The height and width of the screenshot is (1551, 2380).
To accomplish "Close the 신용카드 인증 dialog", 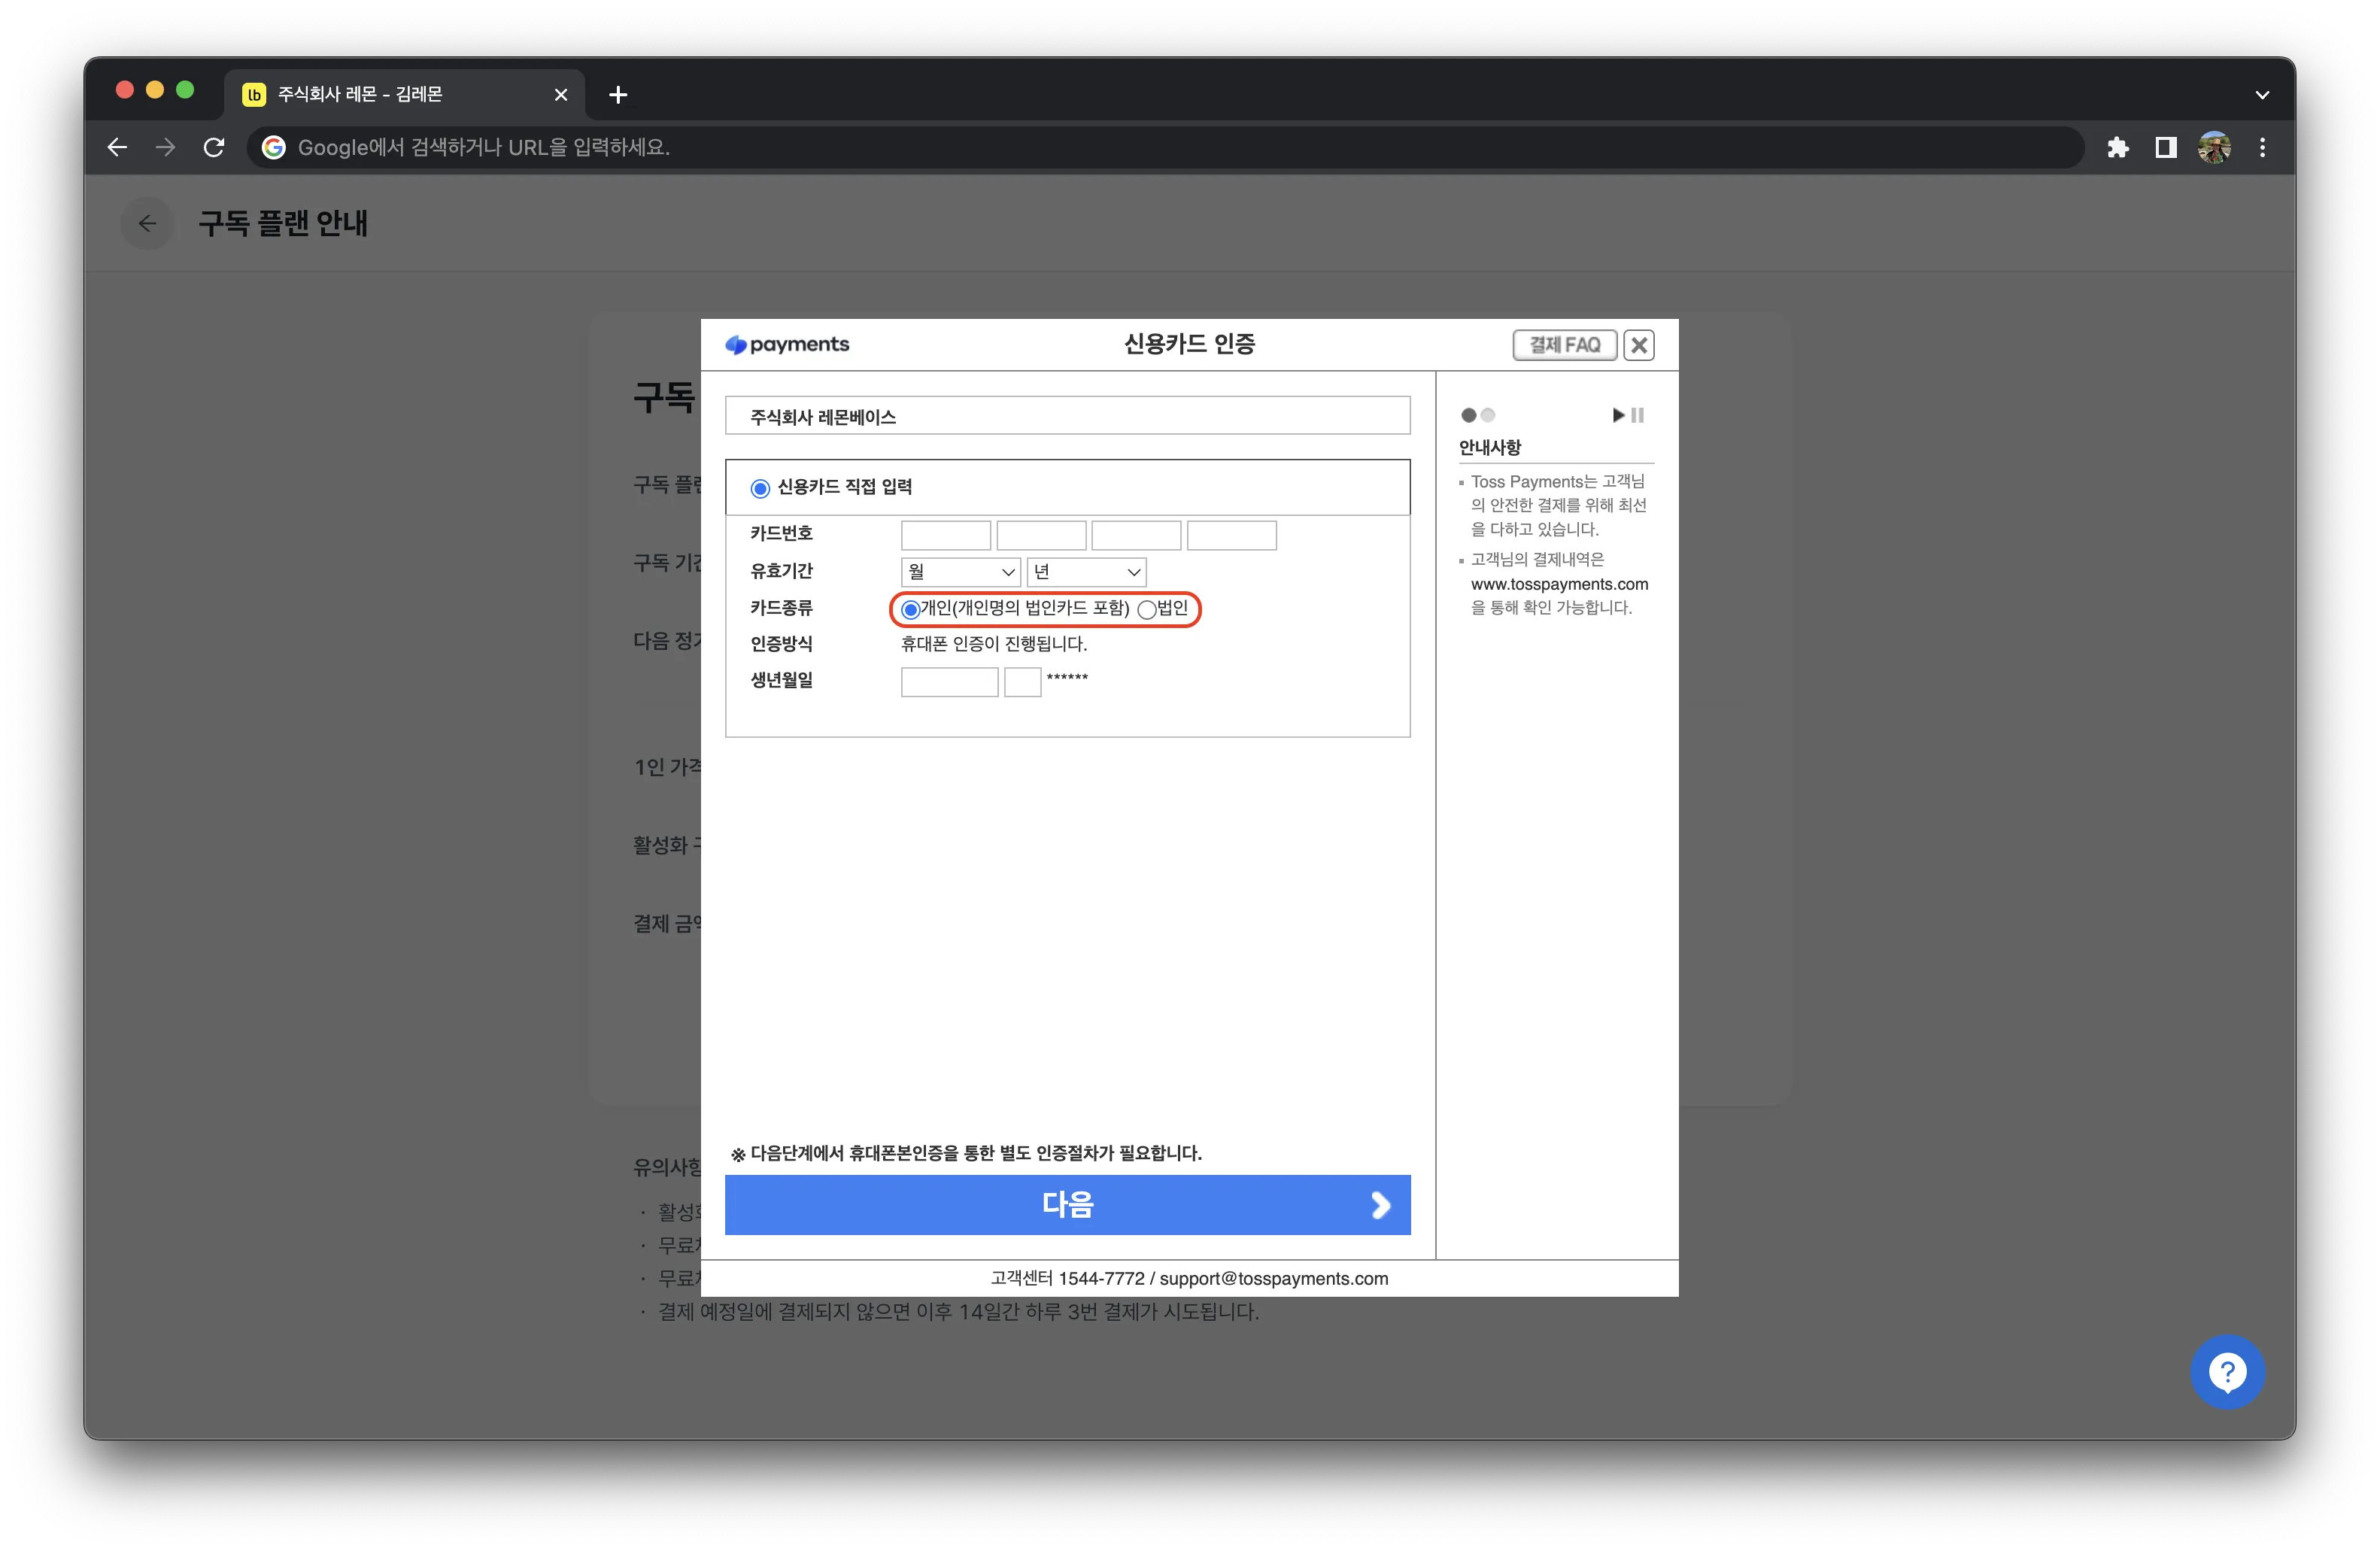I will [x=1638, y=345].
